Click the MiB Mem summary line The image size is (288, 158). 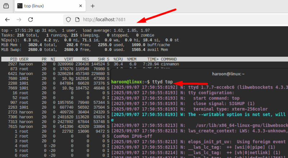pyautogui.click(x=86, y=45)
